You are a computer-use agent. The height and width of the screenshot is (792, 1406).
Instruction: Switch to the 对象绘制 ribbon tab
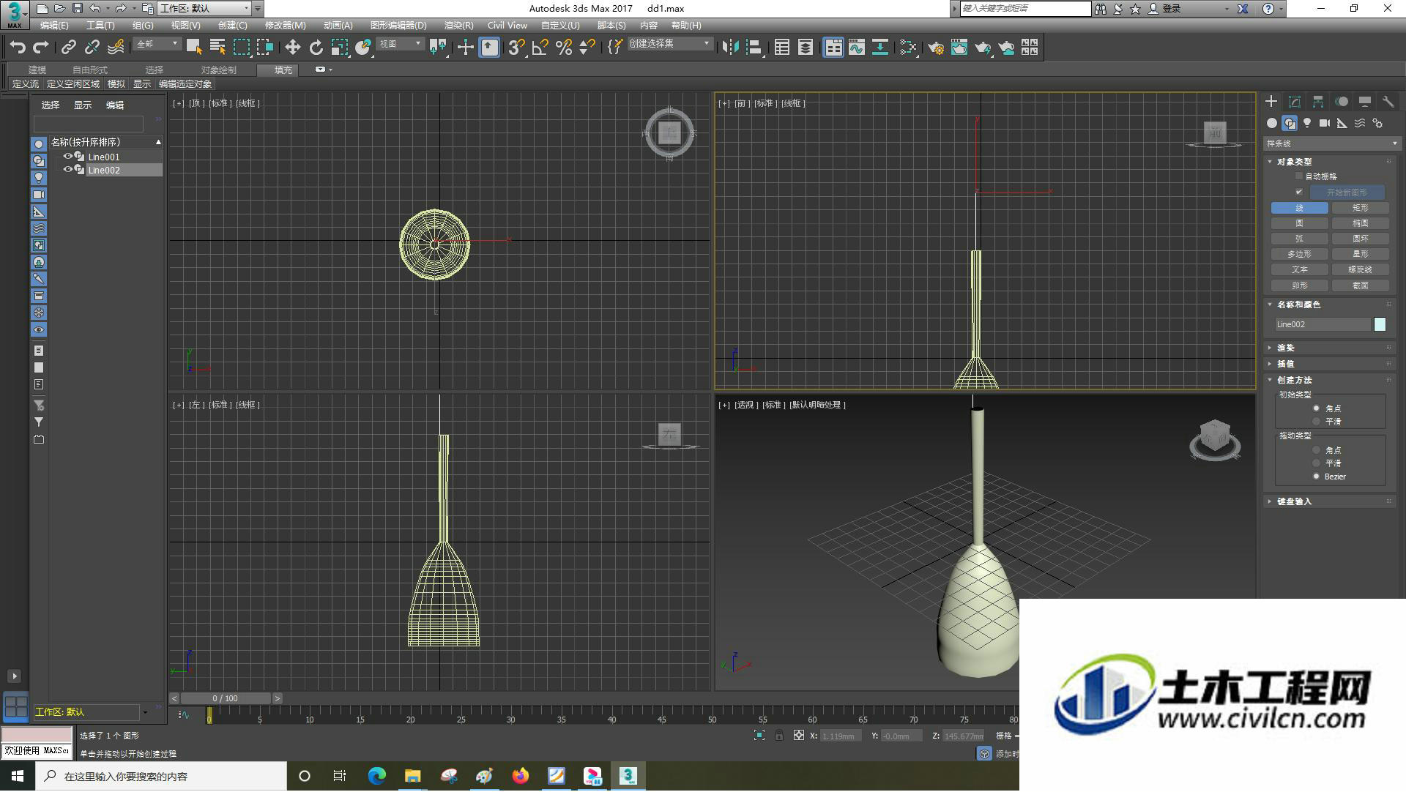[219, 70]
